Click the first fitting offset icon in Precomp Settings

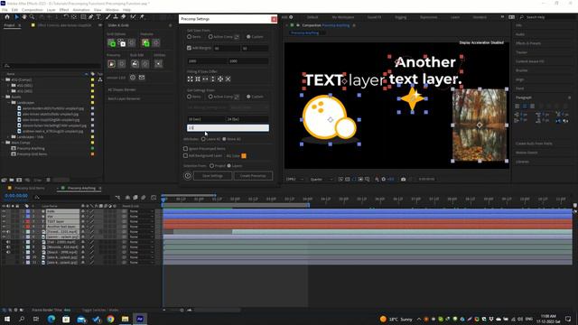click(x=191, y=79)
